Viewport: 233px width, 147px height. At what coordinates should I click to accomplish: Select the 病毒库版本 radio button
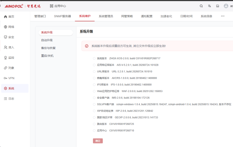(x=94, y=78)
